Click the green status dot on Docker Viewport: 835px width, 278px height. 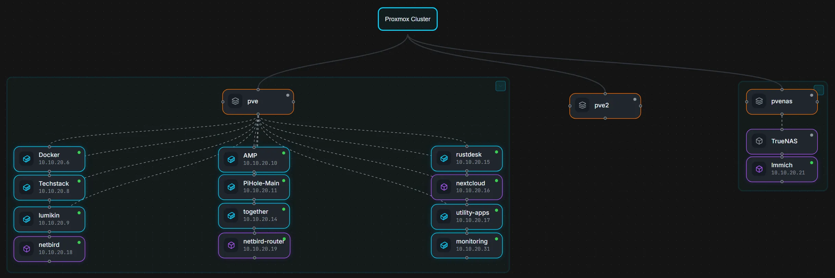[79, 153]
